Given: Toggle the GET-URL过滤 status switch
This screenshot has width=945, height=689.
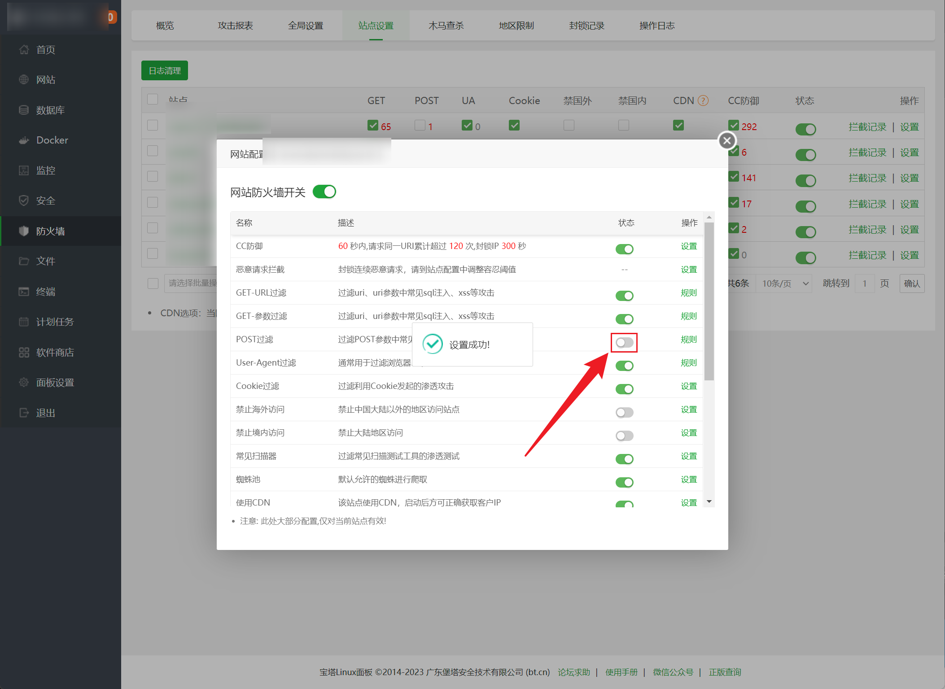Looking at the screenshot, I should [x=624, y=296].
